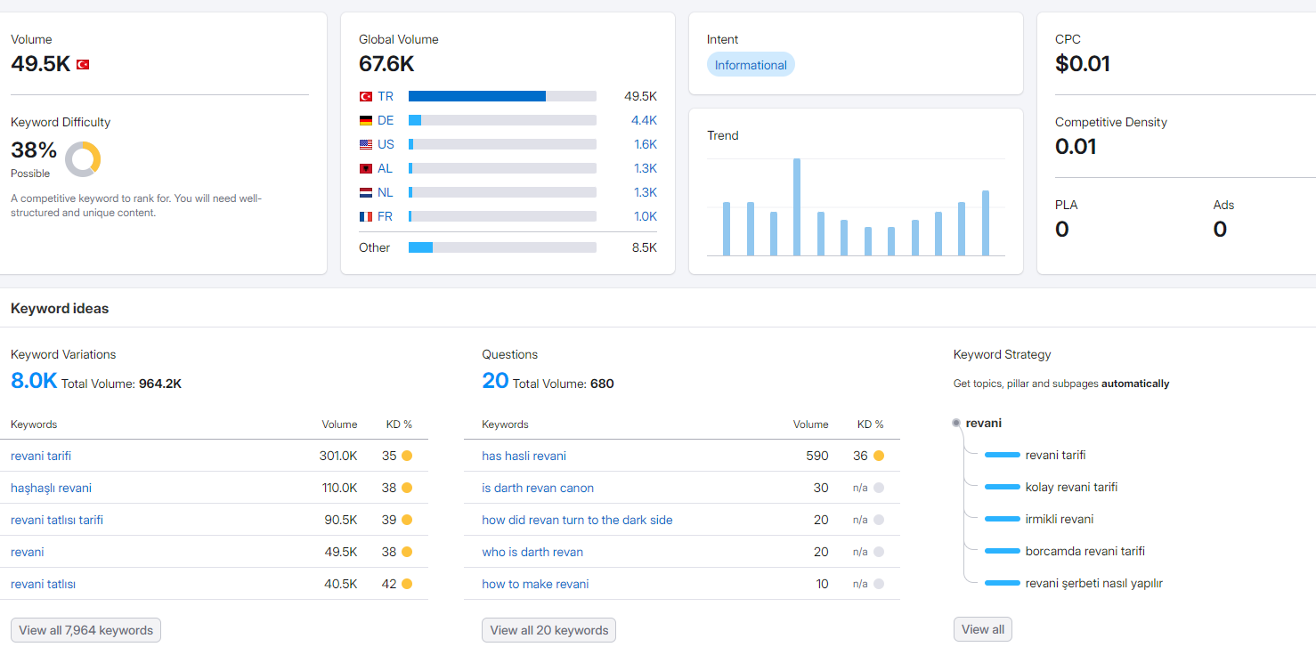Click View all in Keyword Strategy

click(983, 629)
